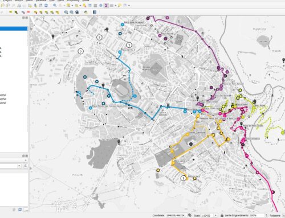Image resolution: width=285 pixels, height=218 pixels.
Task: Select the highlighted blue row in Layers panel
Action: 14,28
